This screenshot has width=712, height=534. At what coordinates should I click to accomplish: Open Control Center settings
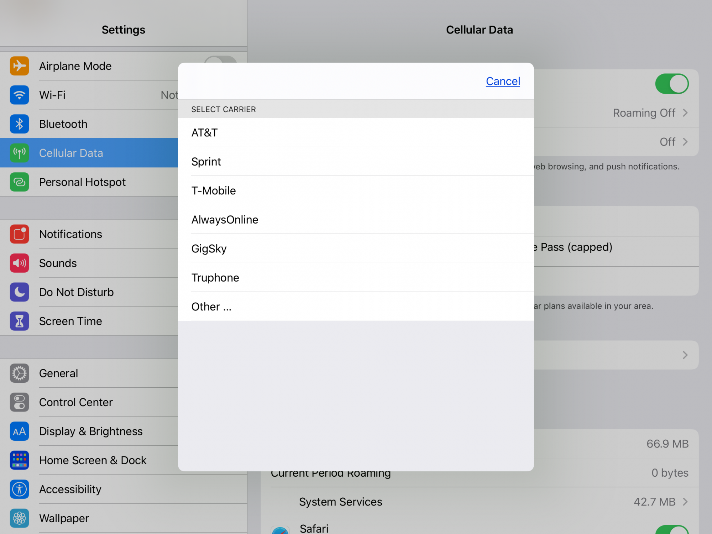point(89,402)
